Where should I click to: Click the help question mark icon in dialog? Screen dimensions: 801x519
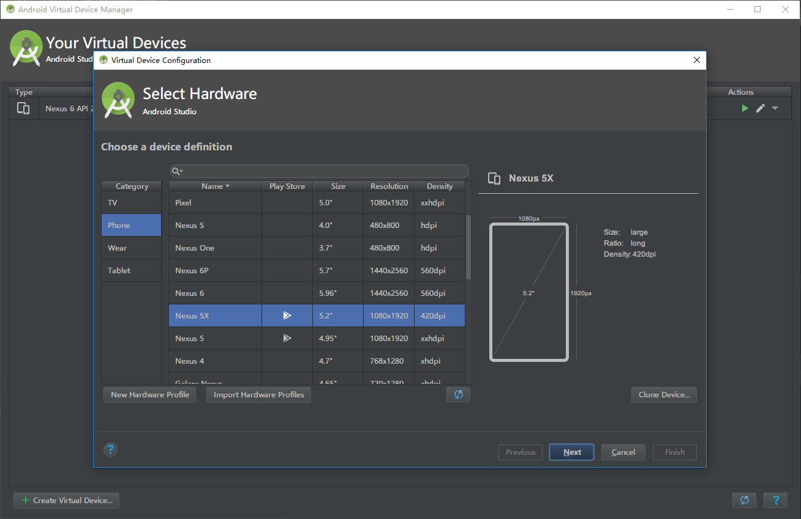click(x=110, y=450)
